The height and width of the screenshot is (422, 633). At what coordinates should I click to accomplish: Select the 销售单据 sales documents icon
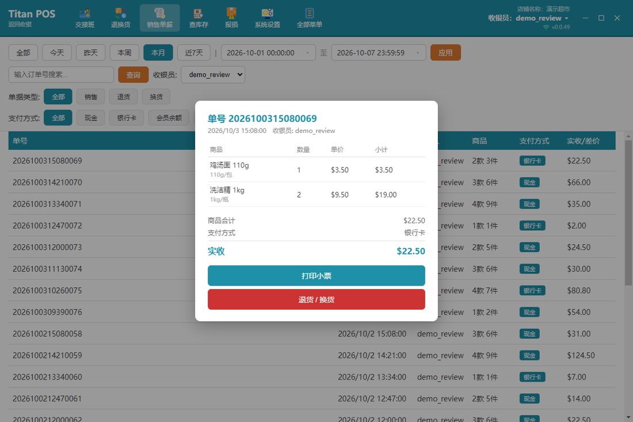click(x=160, y=18)
